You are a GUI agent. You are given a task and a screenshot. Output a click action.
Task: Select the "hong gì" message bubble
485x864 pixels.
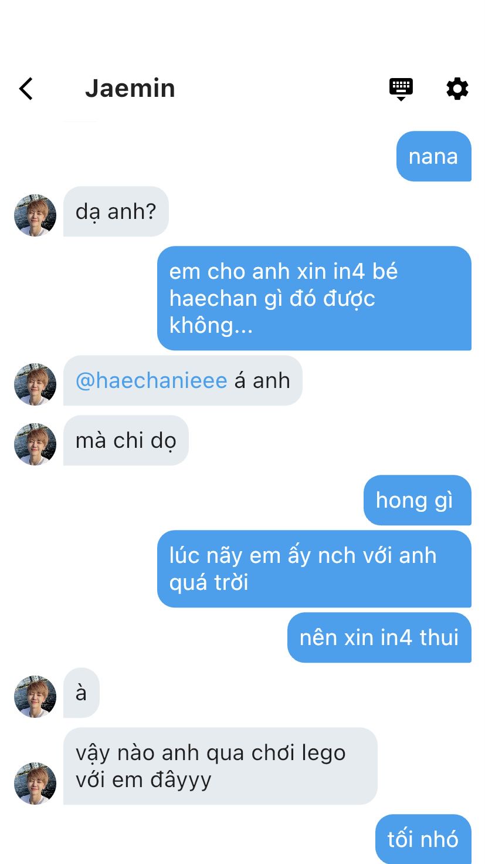[418, 500]
